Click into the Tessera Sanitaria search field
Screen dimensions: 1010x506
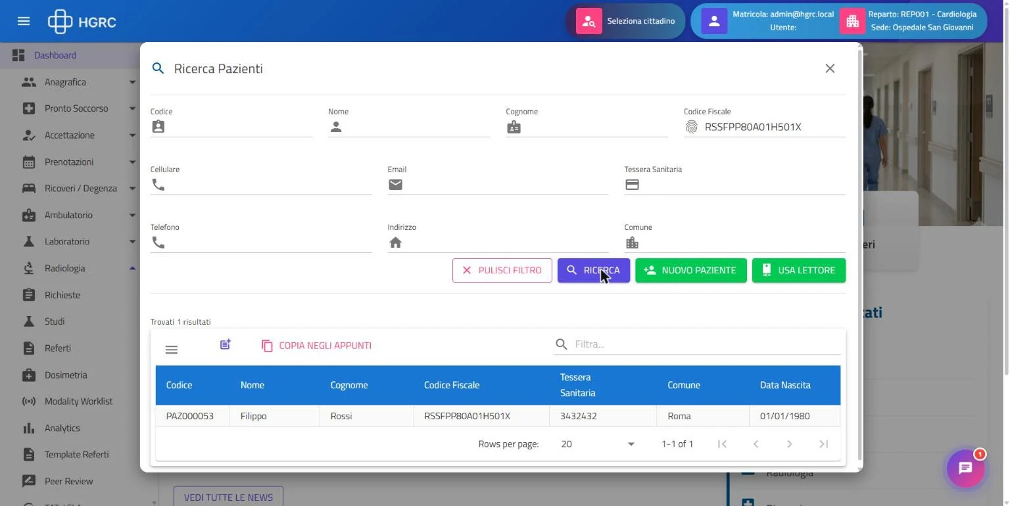tap(735, 185)
